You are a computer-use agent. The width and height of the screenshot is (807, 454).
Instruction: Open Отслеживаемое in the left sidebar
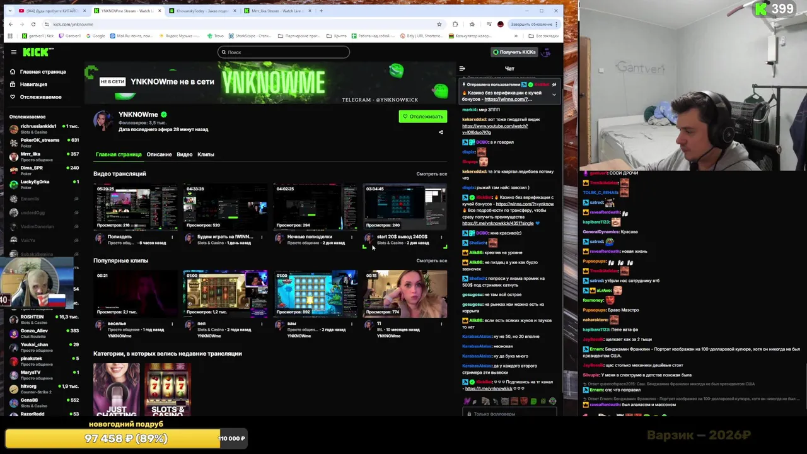[35, 97]
